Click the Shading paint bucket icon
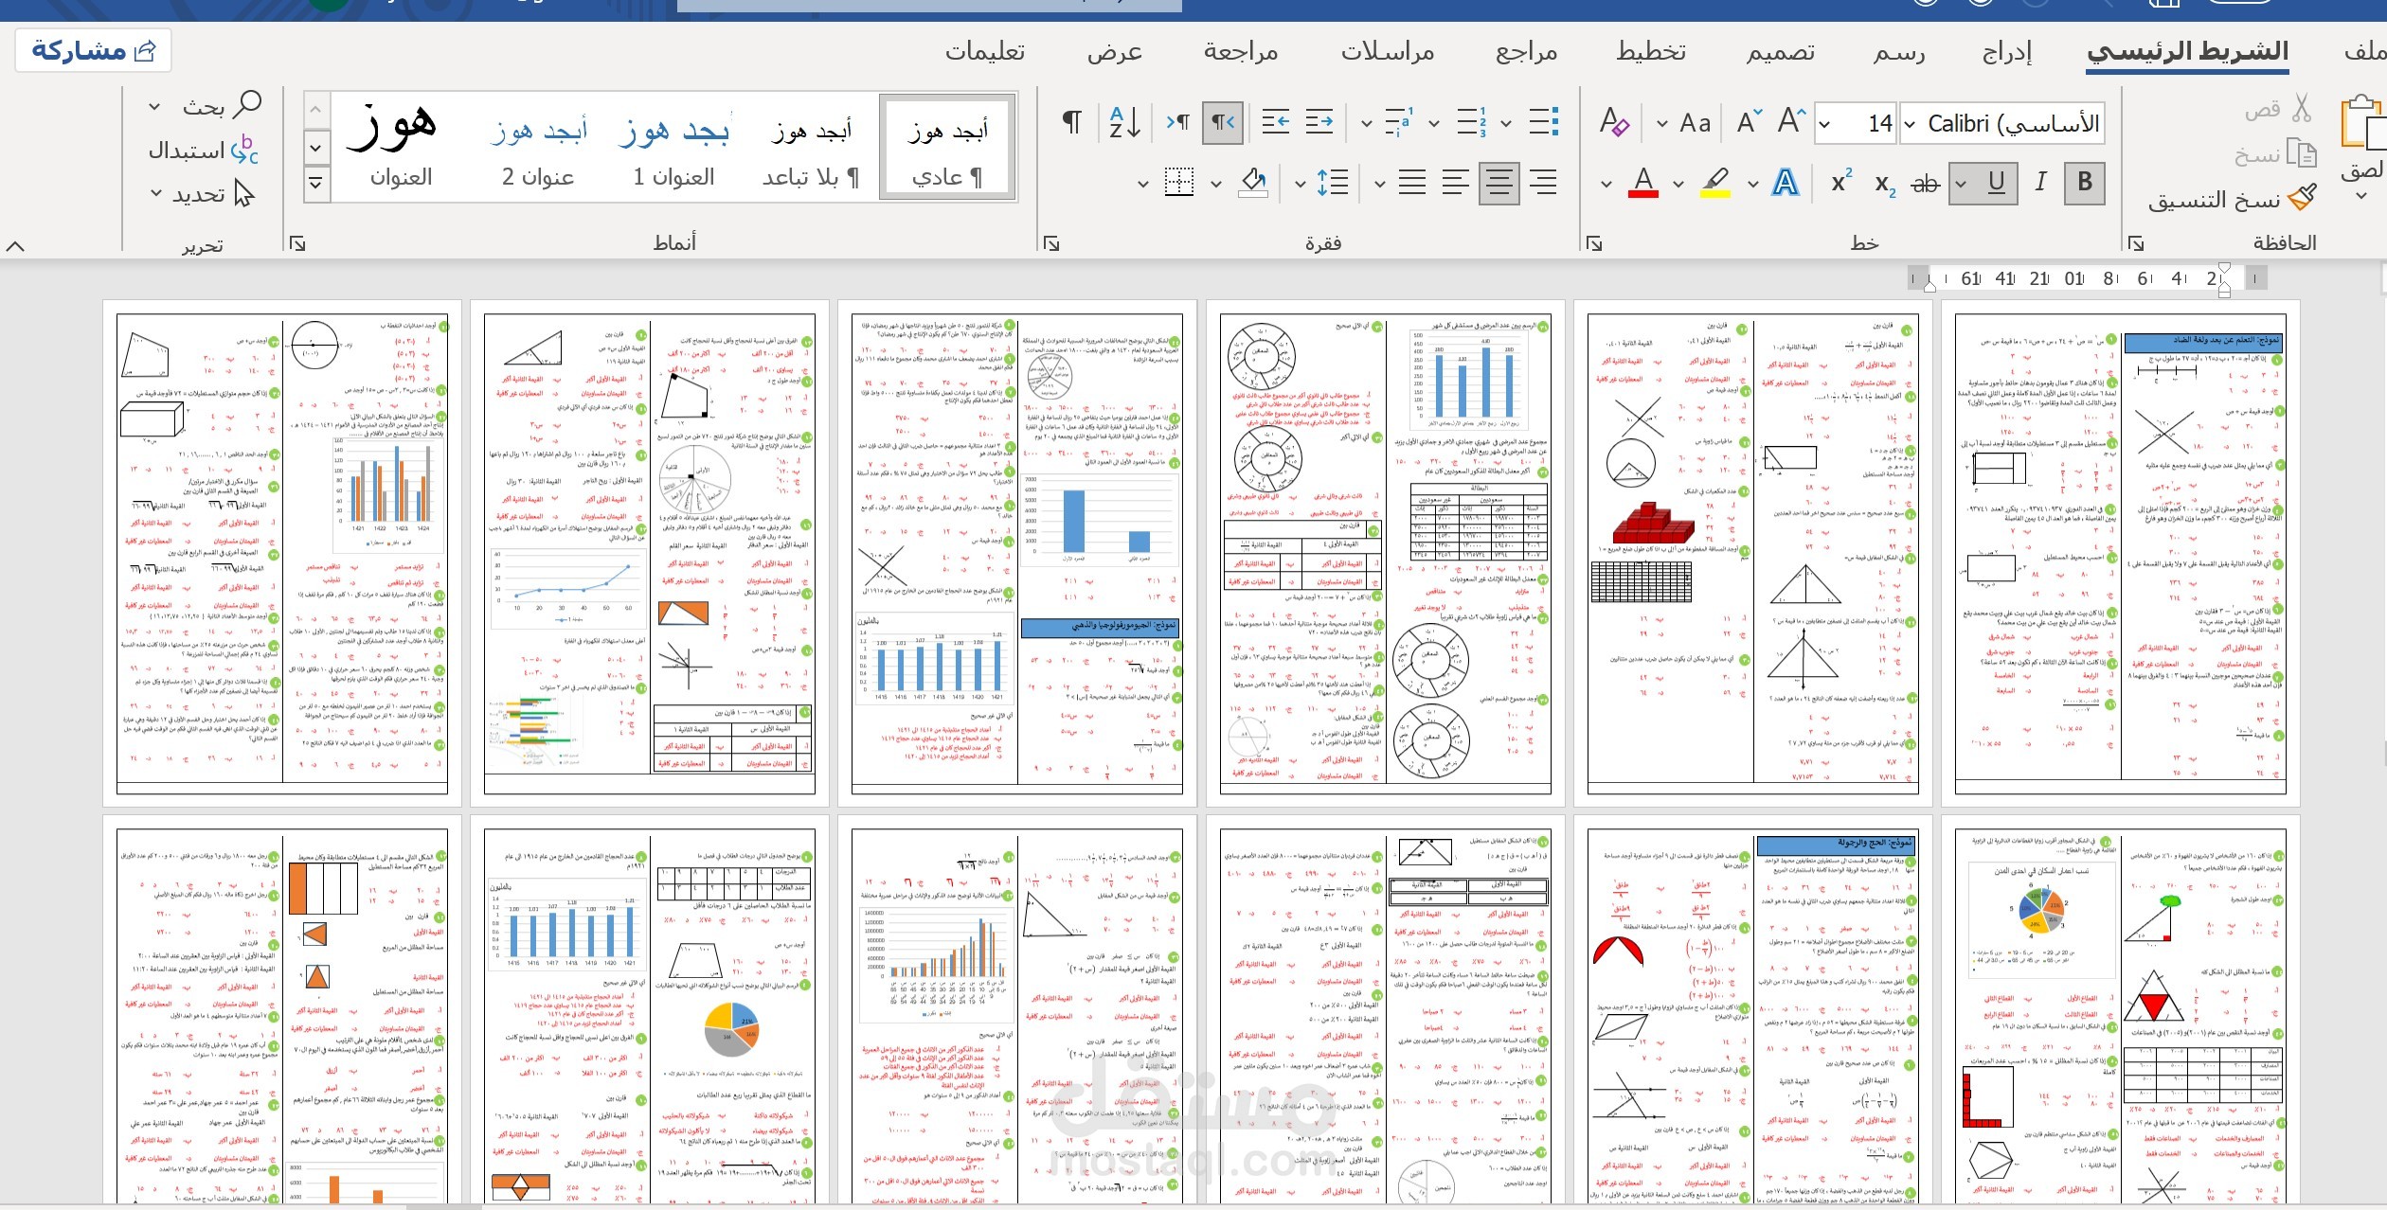Viewport: 2387px width, 1210px height. tap(1253, 182)
